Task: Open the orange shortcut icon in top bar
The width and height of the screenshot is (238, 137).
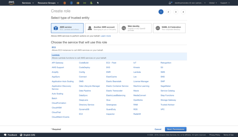Action: coord(65,3)
